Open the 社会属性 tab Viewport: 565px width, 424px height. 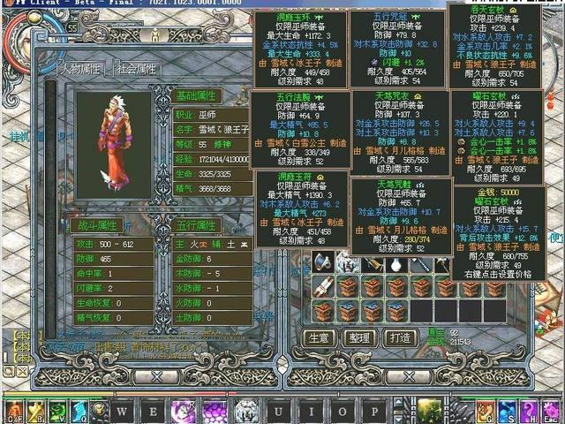(x=134, y=69)
